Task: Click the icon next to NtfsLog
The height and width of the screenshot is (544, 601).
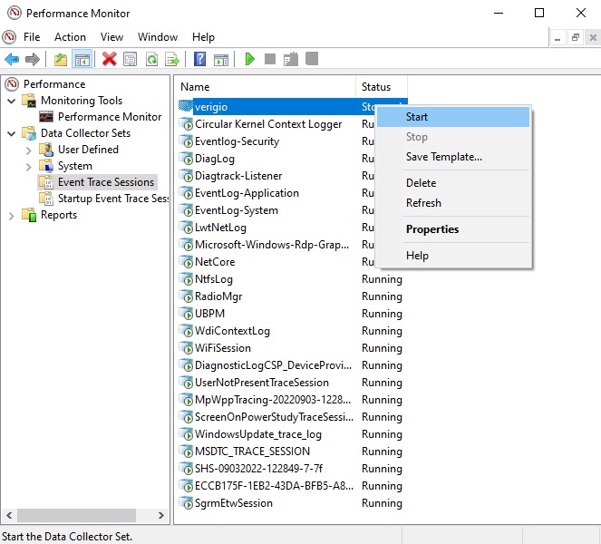Action: [186, 279]
